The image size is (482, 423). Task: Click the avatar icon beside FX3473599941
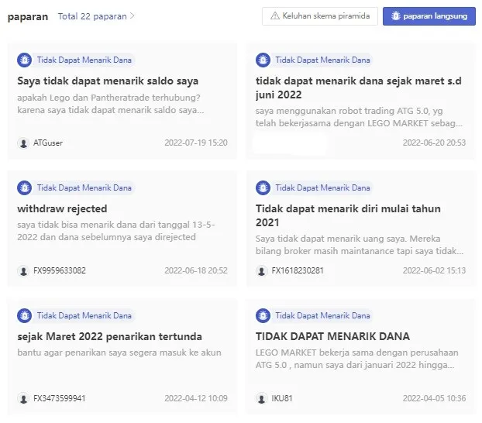tap(23, 399)
